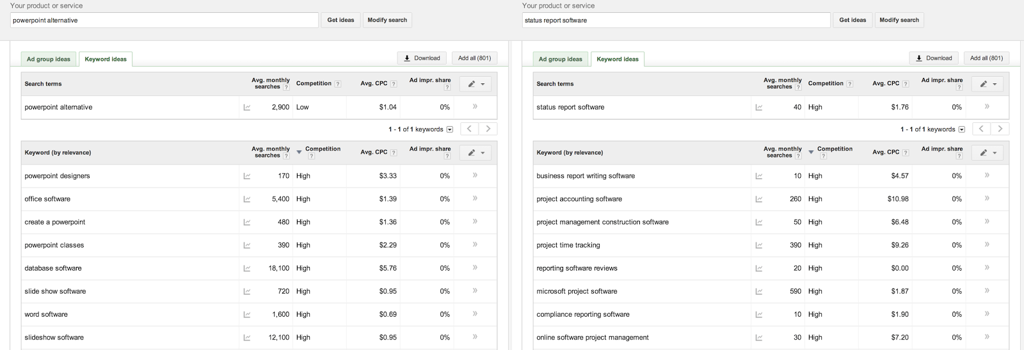Go to previous page in right search terms
Image resolution: width=1024 pixels, height=350 pixels.
[x=981, y=129]
